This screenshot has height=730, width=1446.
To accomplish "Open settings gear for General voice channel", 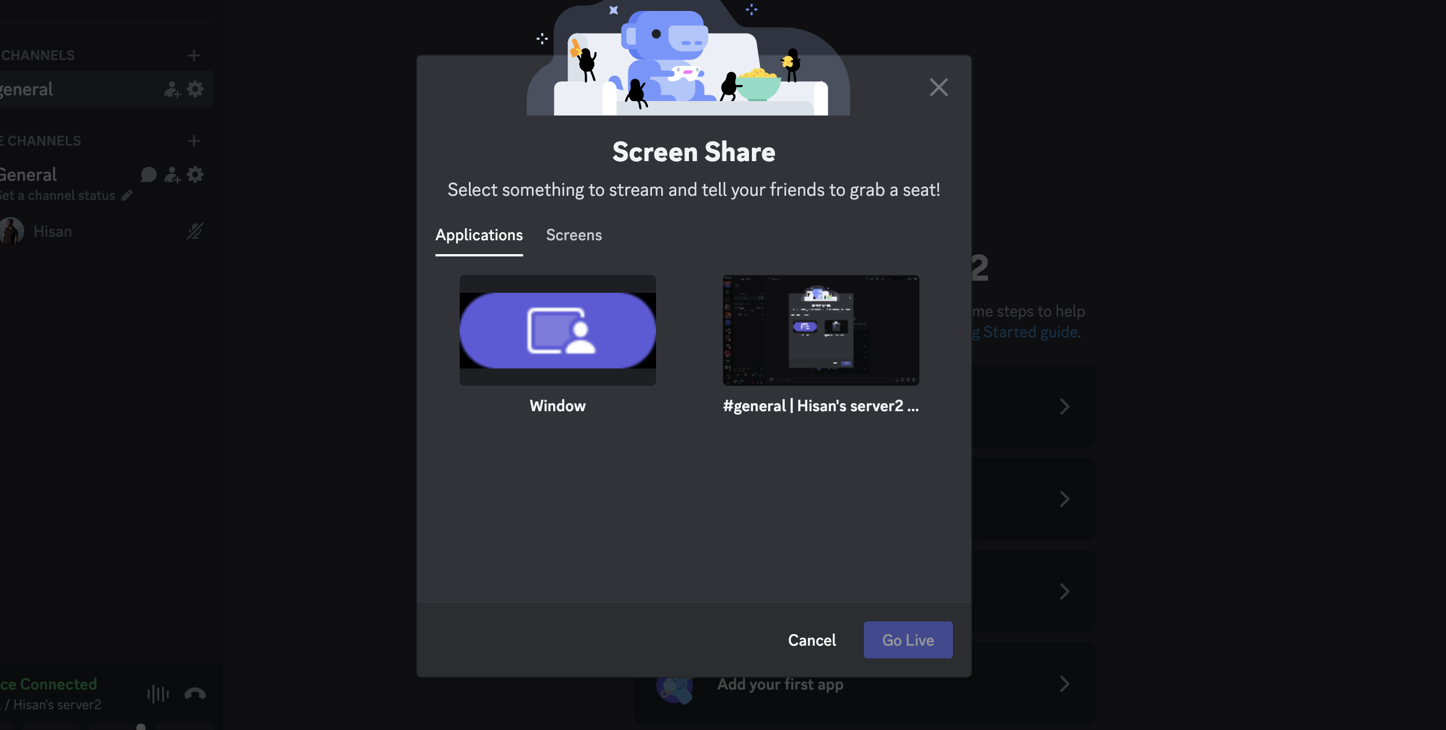I will click(x=196, y=174).
